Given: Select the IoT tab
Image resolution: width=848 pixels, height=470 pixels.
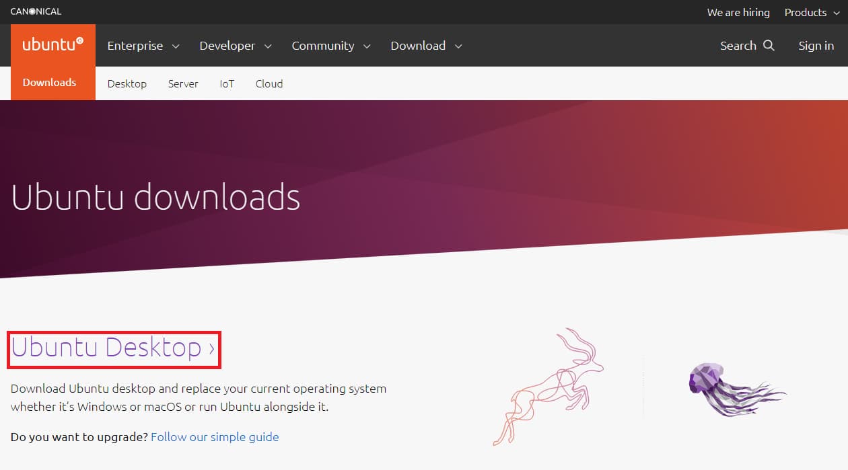Looking at the screenshot, I should click(227, 83).
